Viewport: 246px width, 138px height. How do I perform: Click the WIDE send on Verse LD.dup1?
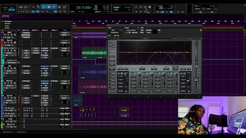45,53
